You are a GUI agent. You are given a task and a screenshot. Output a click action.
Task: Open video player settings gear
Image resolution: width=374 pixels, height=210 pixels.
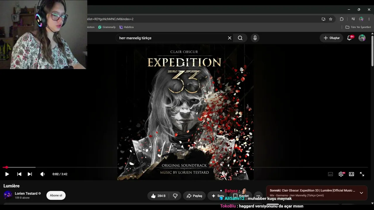click(x=341, y=174)
